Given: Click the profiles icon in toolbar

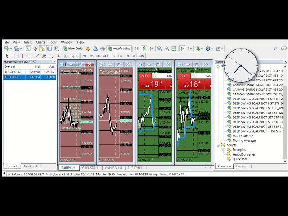Looking at the screenshot, I should point(17,49).
